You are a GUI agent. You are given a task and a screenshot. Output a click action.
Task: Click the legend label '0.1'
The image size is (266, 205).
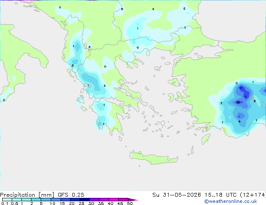click(x=5, y=203)
